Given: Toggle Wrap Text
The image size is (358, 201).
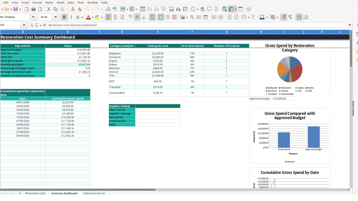Looking at the screenshot, I should pos(152,17).
